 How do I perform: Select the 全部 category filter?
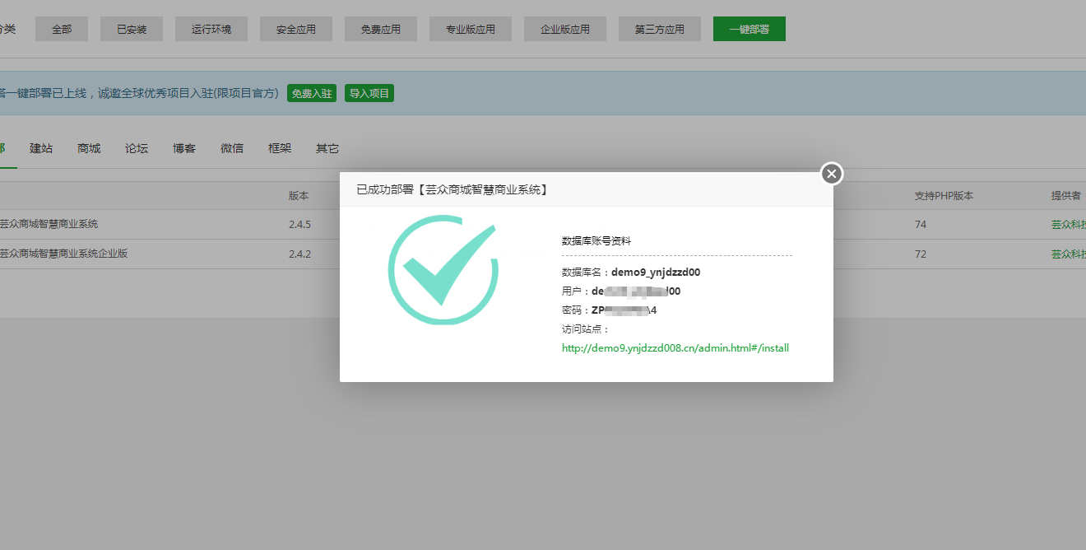click(x=62, y=29)
